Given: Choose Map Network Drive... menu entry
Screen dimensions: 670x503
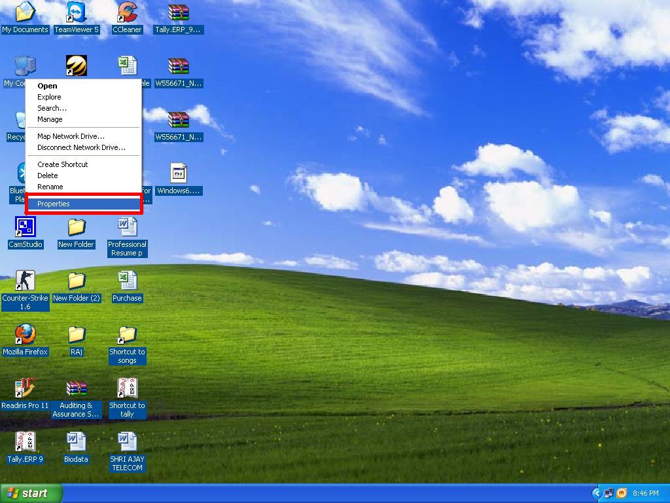Looking at the screenshot, I should [x=84, y=136].
